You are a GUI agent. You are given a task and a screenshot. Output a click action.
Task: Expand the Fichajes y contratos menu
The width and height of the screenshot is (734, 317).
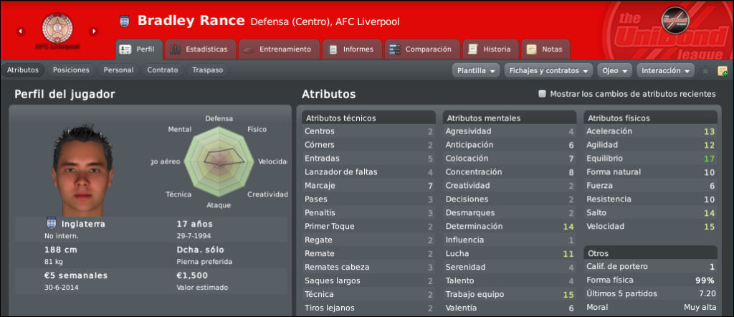548,71
